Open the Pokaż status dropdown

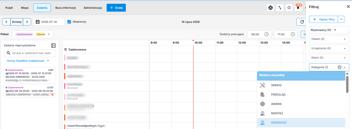pos(33,35)
